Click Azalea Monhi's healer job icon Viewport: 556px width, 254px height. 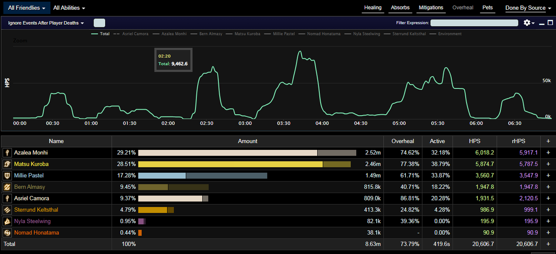pyautogui.click(x=7, y=153)
